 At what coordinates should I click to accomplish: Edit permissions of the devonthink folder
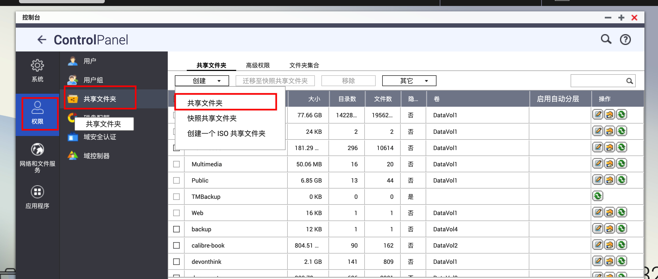[x=610, y=261]
